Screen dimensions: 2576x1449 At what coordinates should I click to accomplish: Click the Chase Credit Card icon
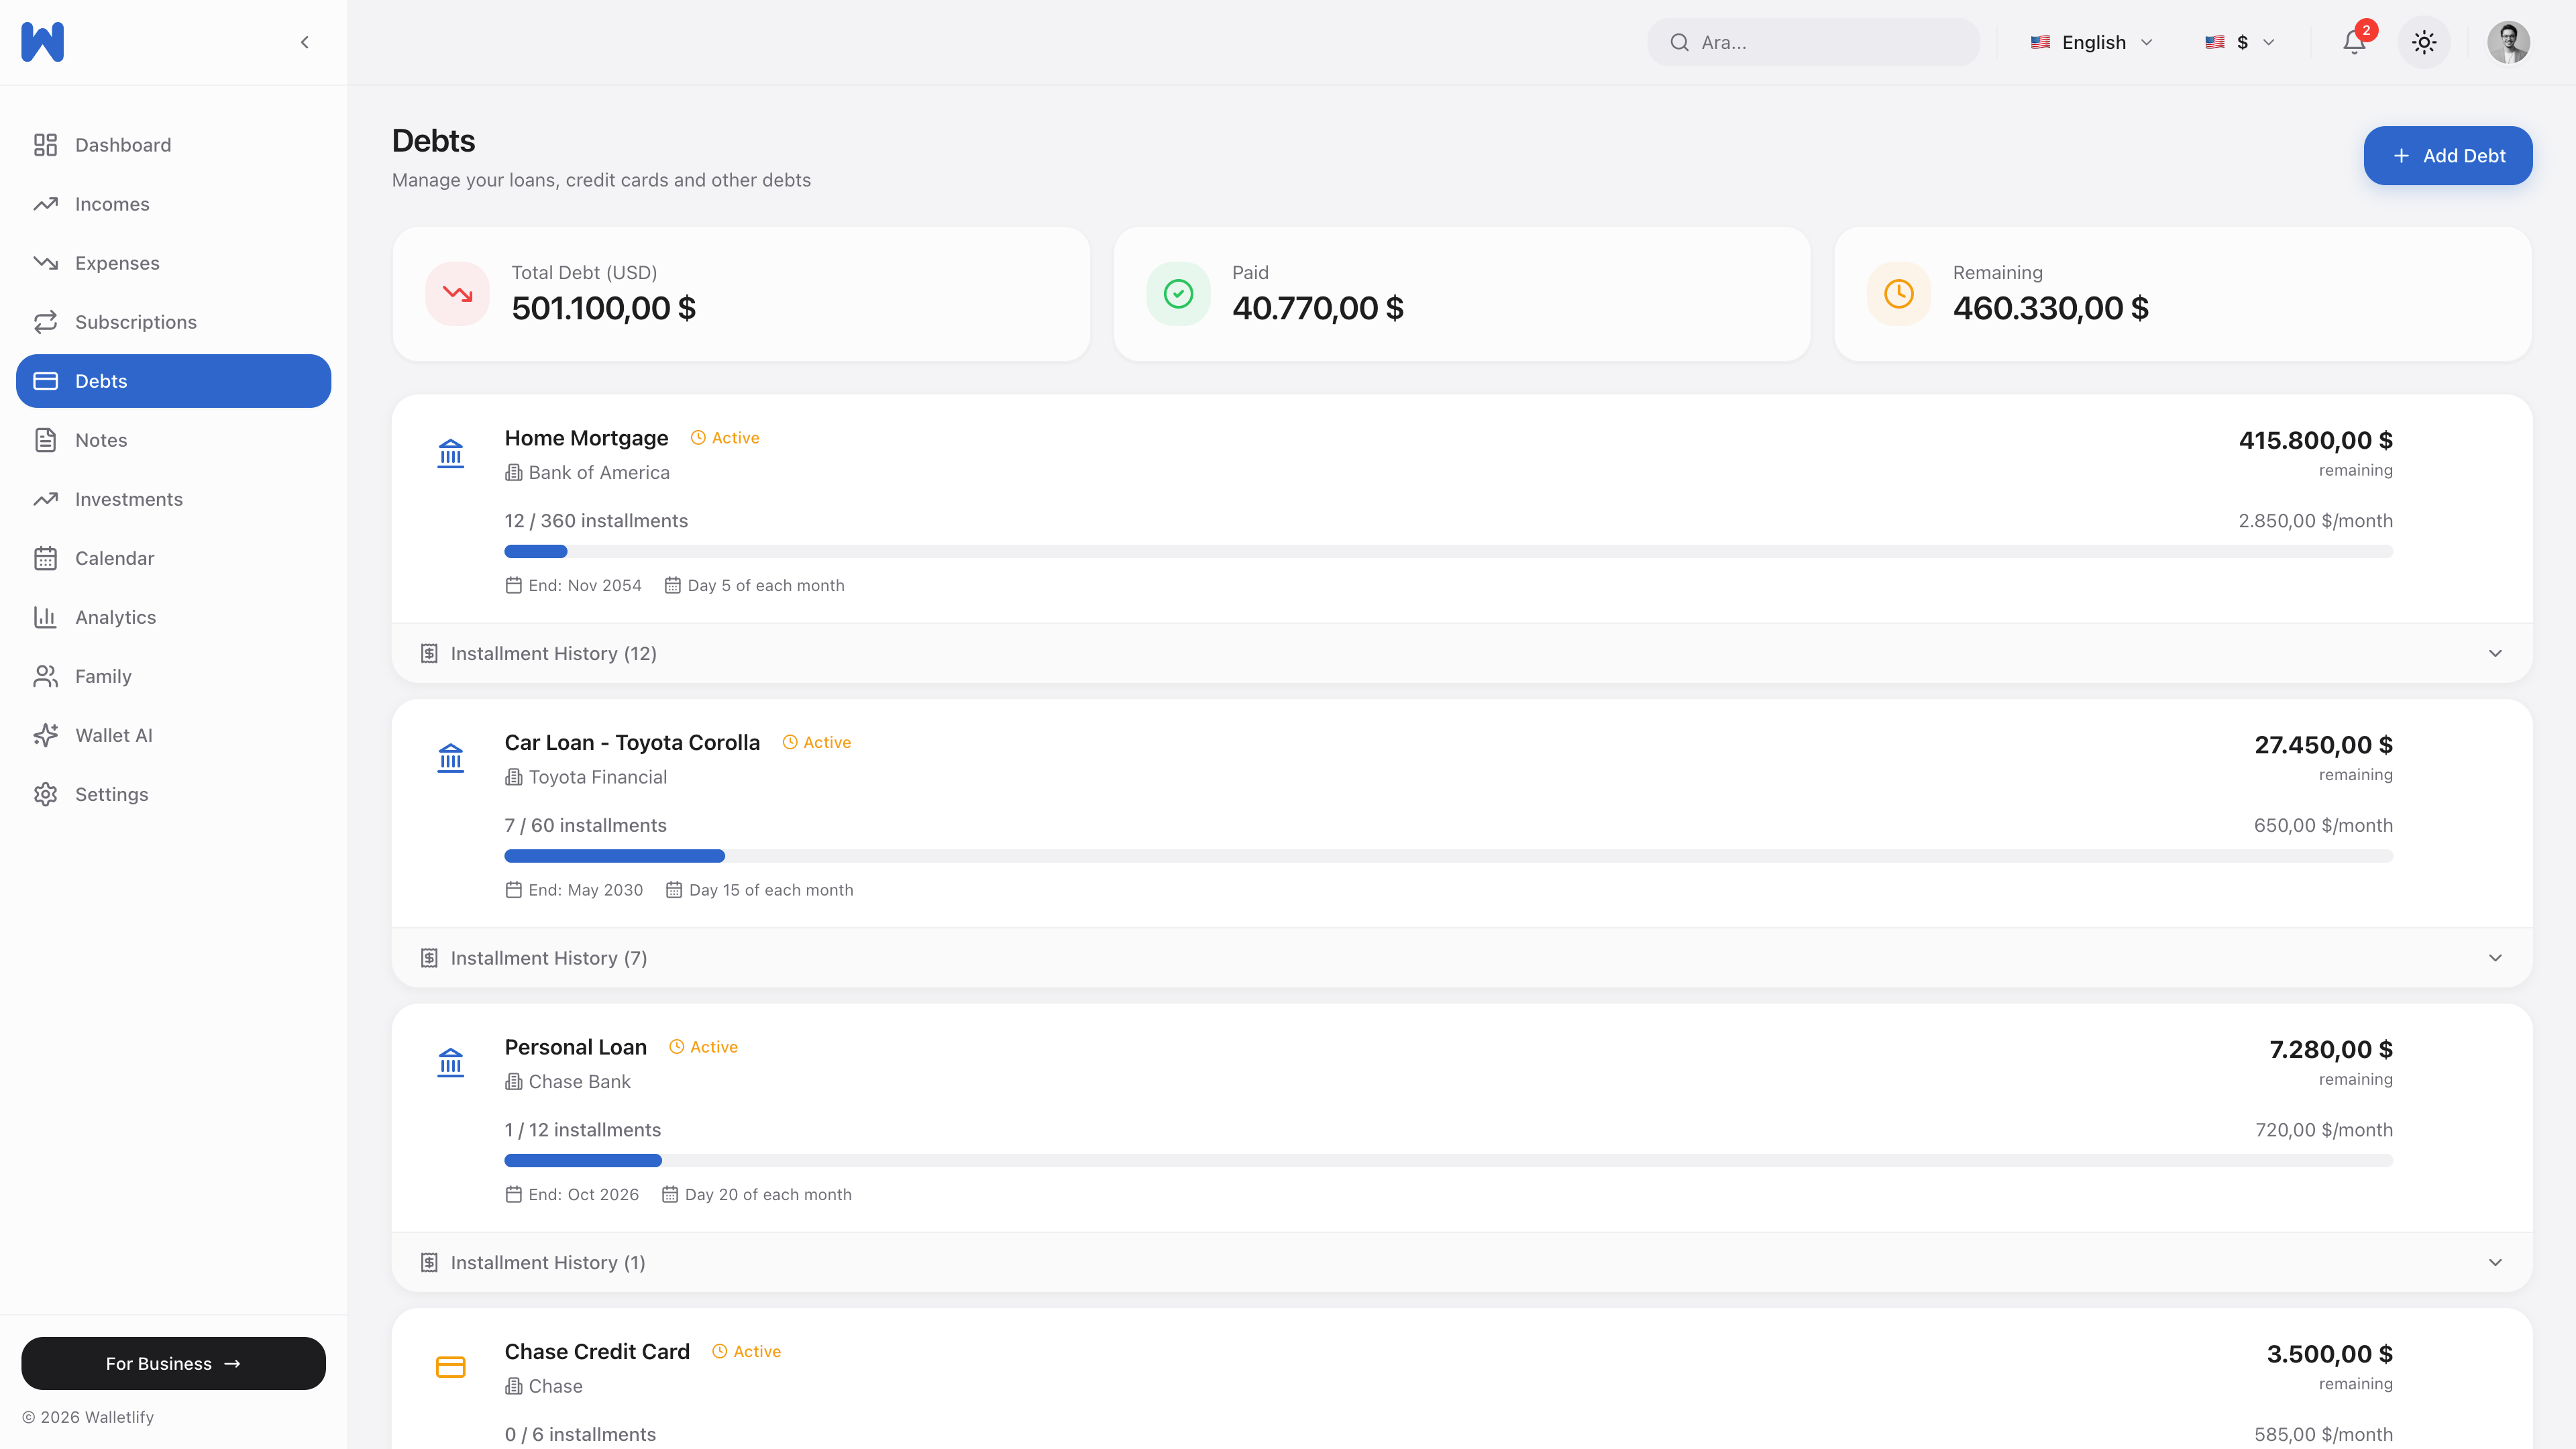tap(451, 1367)
